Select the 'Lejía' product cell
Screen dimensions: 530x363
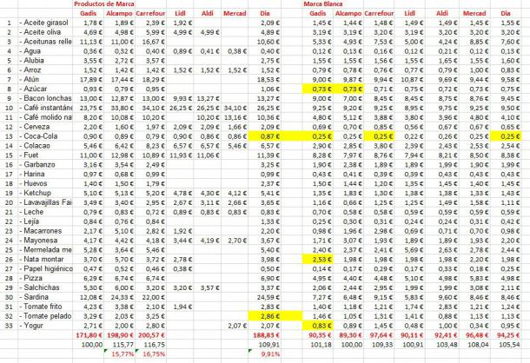45,221
